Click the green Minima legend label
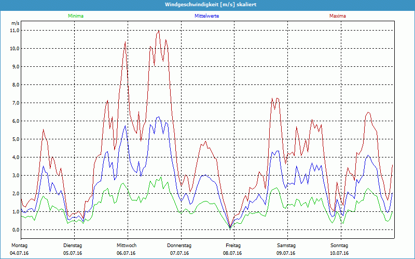Image resolution: width=415 pixels, height=259 pixels. point(76,16)
